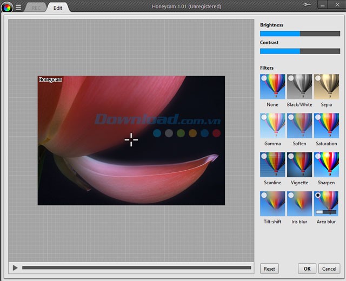Switch to the REC tab
The image size is (346, 281).
(x=36, y=8)
